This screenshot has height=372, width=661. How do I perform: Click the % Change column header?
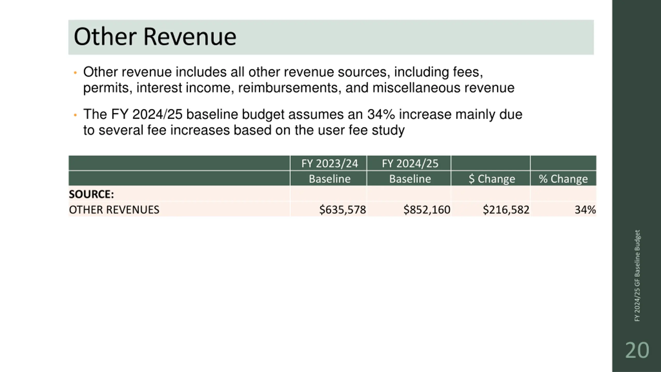click(x=563, y=179)
